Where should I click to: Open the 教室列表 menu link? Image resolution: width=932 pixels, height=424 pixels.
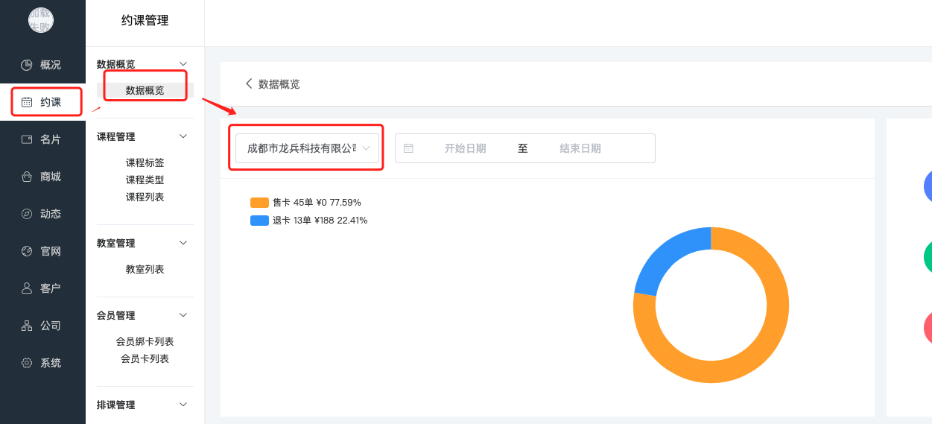[x=145, y=269]
